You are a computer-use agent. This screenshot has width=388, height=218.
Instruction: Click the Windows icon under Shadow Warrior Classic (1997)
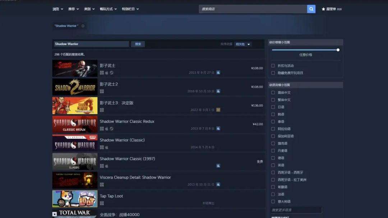pyautogui.click(x=102, y=166)
